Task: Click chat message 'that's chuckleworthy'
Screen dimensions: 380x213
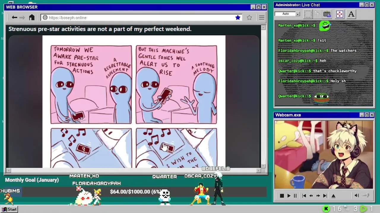Action: pos(335,71)
